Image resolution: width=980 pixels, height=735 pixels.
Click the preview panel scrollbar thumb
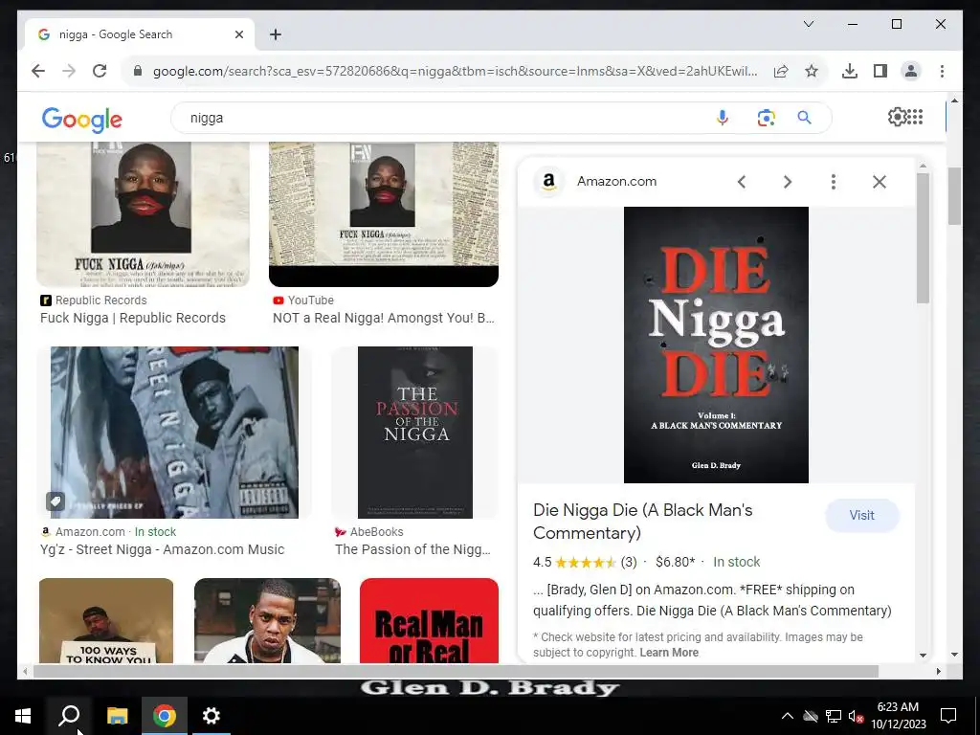coord(924,238)
